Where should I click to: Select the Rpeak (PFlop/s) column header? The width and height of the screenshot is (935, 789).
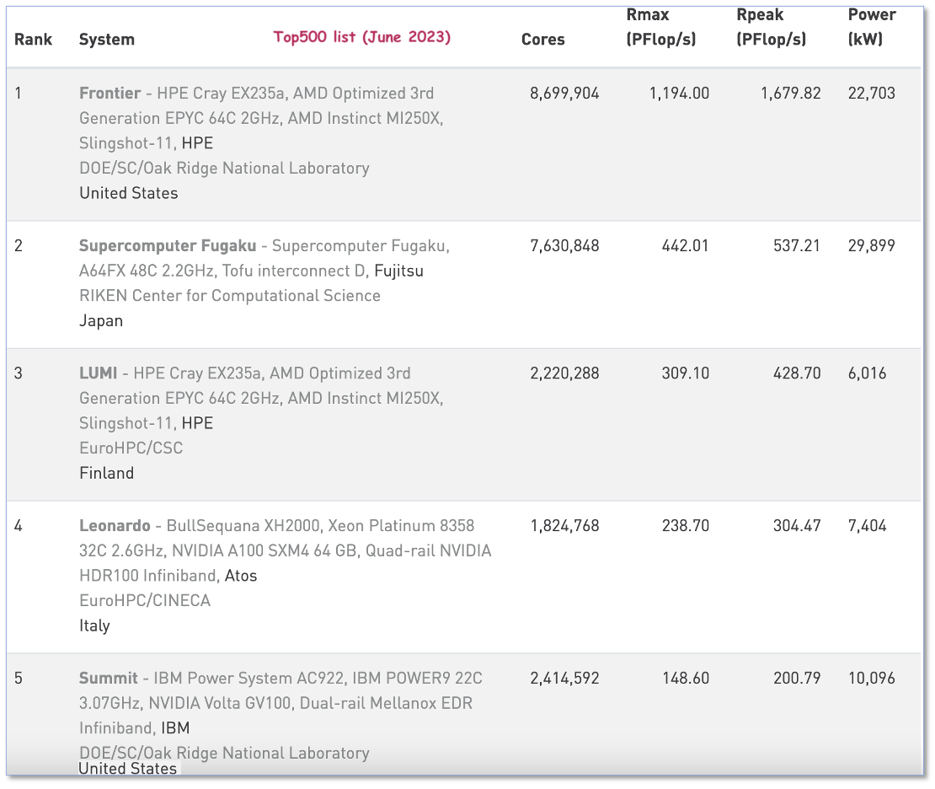pos(770,27)
